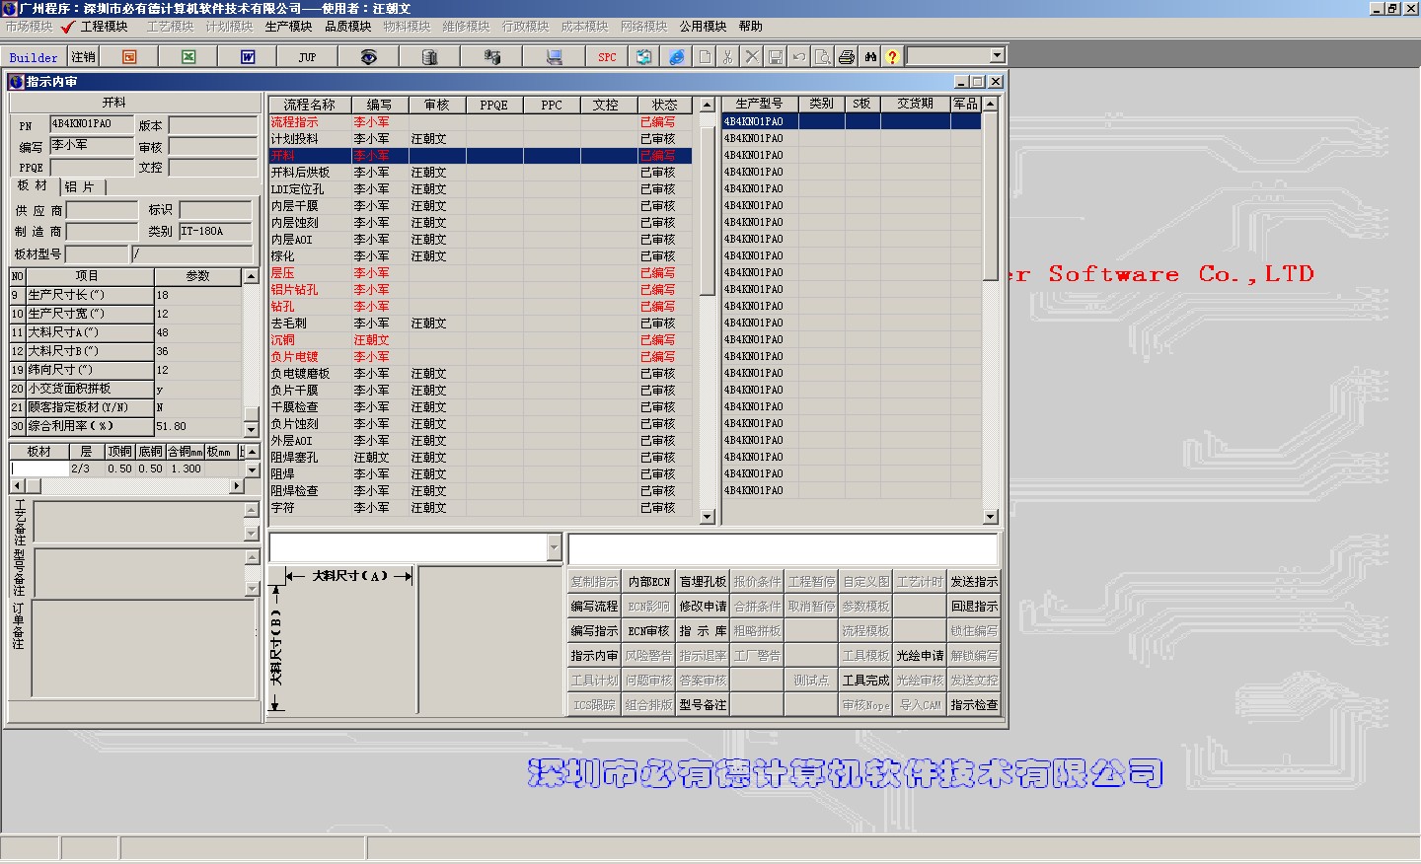
Task: Click the JUP toolbar button
Action: tap(307, 57)
